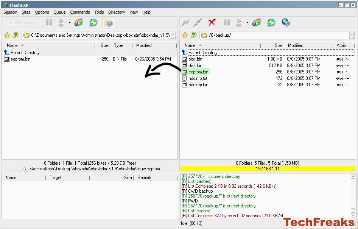Click the yellow 192.168.1.11 status bar
The height and width of the screenshot is (229, 358).
point(268,169)
